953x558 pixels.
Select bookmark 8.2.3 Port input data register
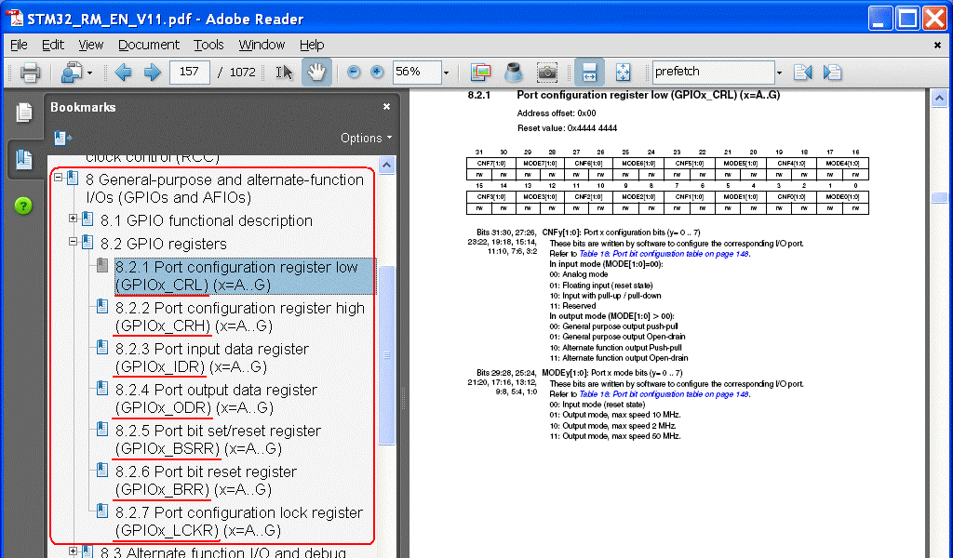(x=212, y=358)
